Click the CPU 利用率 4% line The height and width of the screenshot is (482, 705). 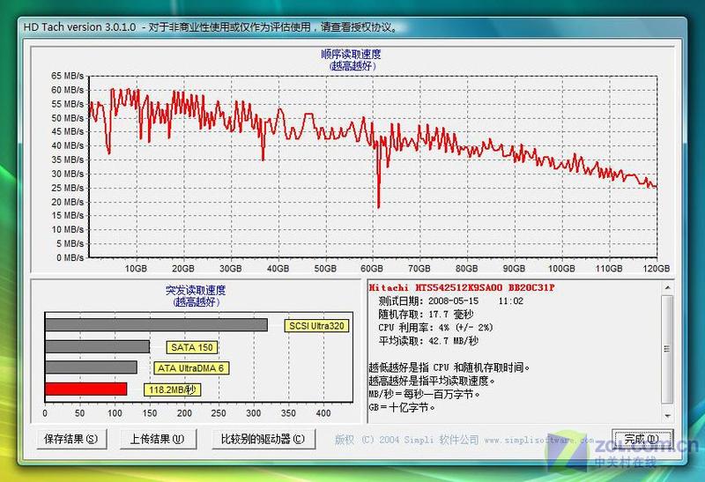point(435,328)
